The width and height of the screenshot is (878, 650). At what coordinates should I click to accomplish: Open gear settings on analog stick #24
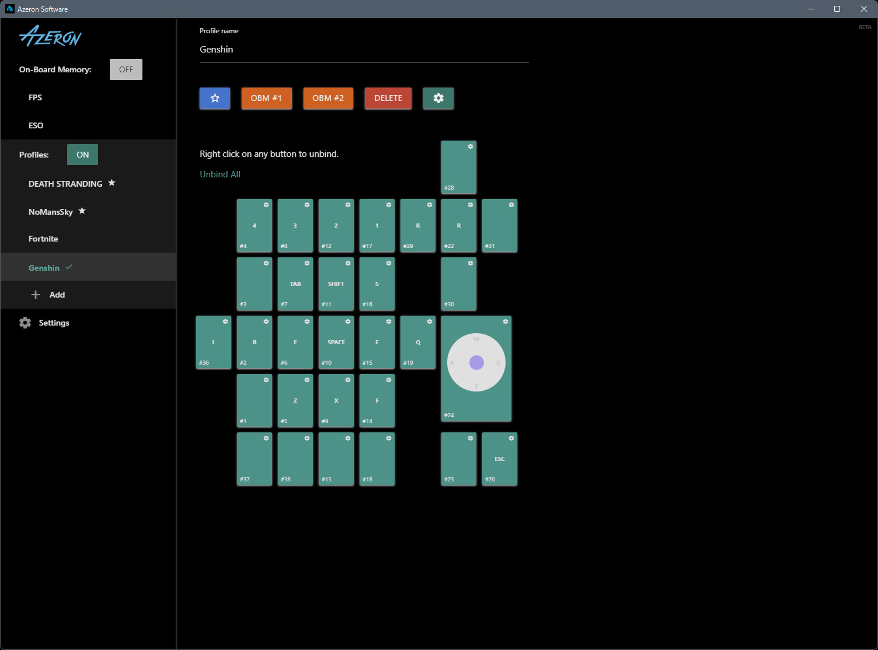pos(506,321)
